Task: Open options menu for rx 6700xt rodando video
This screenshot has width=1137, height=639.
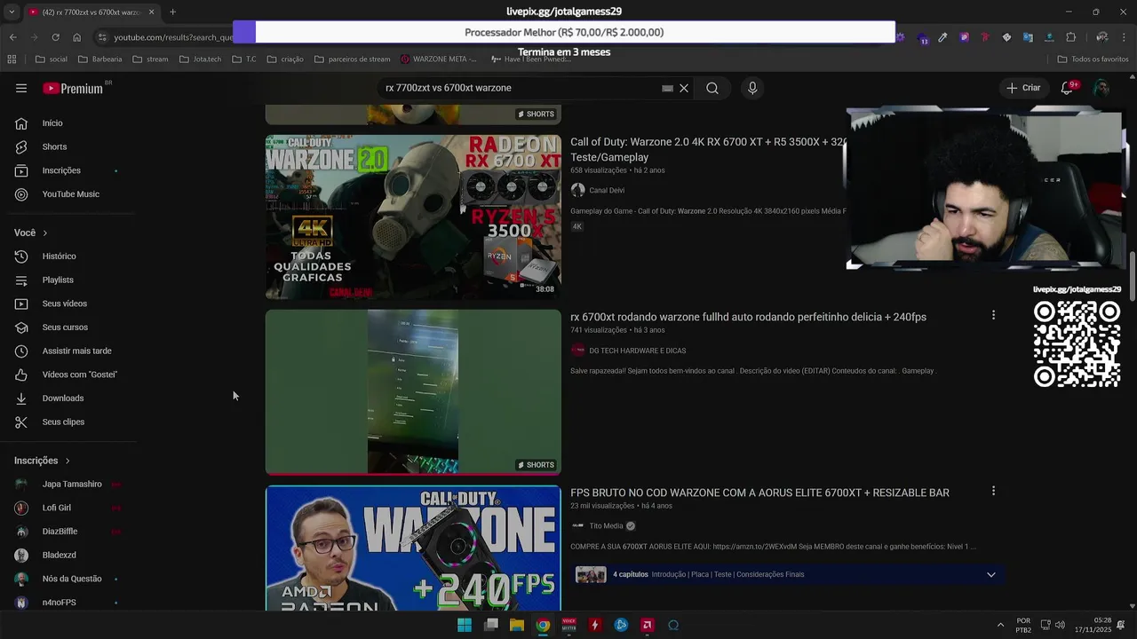Action: click(x=993, y=315)
